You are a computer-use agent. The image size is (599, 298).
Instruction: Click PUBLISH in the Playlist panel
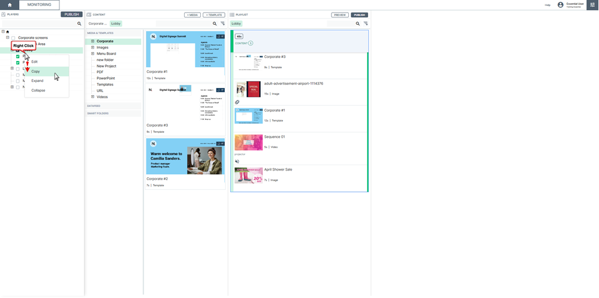pos(360,15)
